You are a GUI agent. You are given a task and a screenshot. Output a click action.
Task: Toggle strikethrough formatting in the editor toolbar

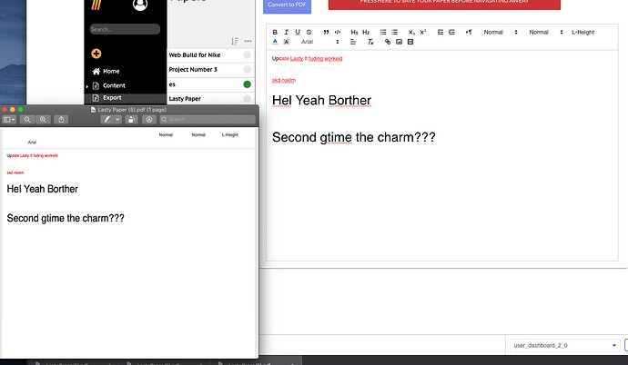click(x=309, y=32)
